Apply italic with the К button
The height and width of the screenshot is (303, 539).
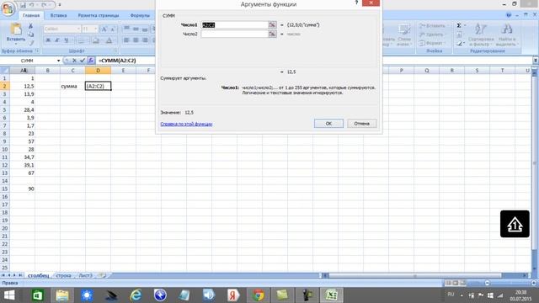click(57, 40)
